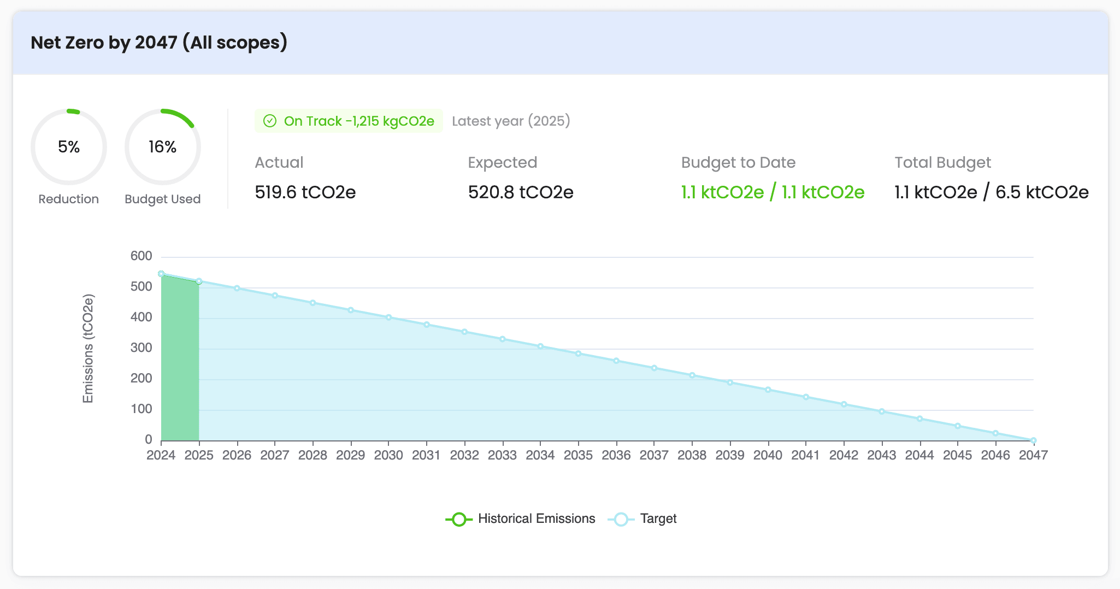This screenshot has width=1120, height=589.
Task: Click the On Track -1,215 kgCO2e badge
Action: click(x=349, y=121)
